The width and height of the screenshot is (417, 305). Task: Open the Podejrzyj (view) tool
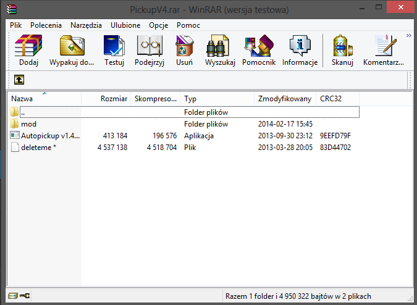pos(150,46)
